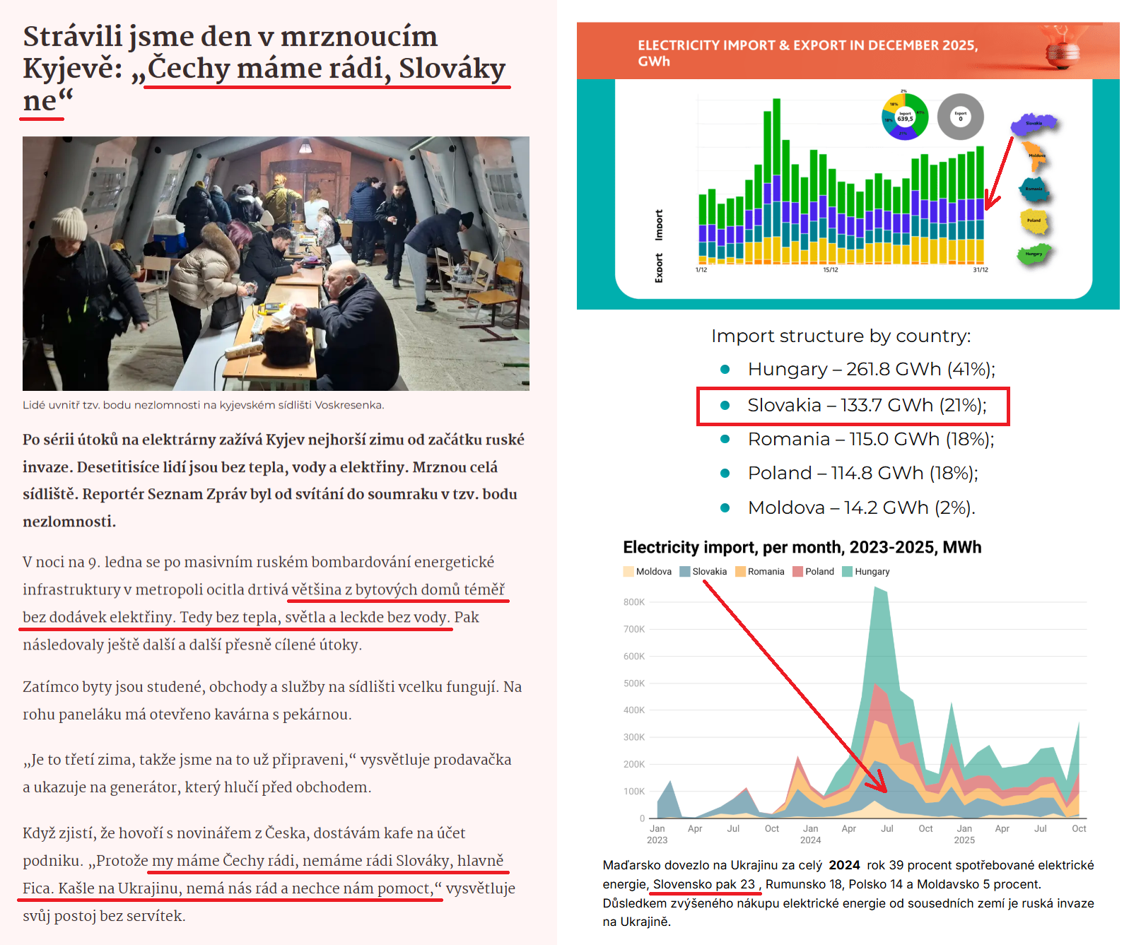
Task: Click the '800K' y-axis label
Action: (633, 602)
